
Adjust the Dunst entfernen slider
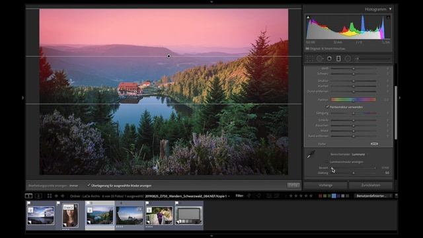click(x=354, y=92)
